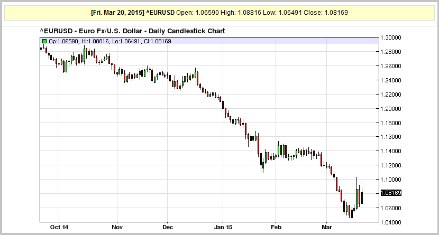Click the 'Feb' x-axis label
The image size is (439, 235).
pyautogui.click(x=276, y=227)
